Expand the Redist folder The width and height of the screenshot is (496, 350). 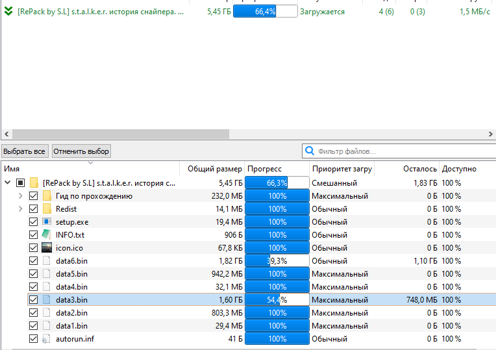point(21,209)
